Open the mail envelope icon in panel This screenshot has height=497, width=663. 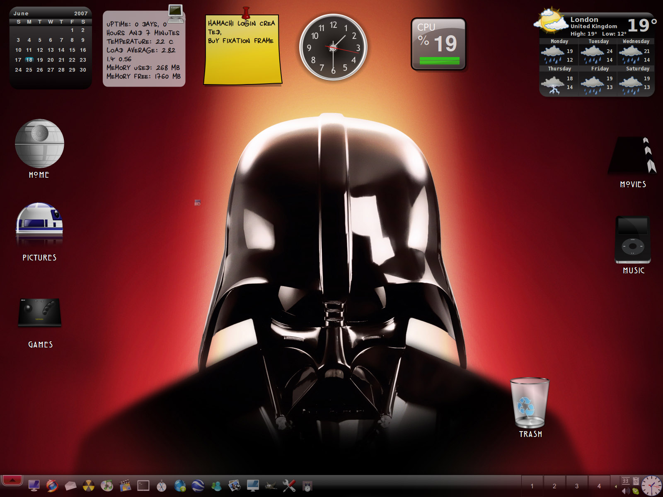pyautogui.click(x=70, y=485)
